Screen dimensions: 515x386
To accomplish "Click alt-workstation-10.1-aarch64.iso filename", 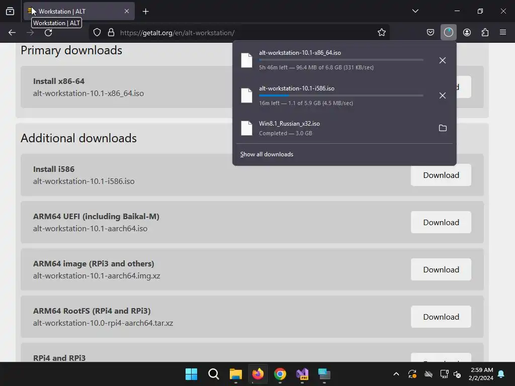I will (x=90, y=229).
